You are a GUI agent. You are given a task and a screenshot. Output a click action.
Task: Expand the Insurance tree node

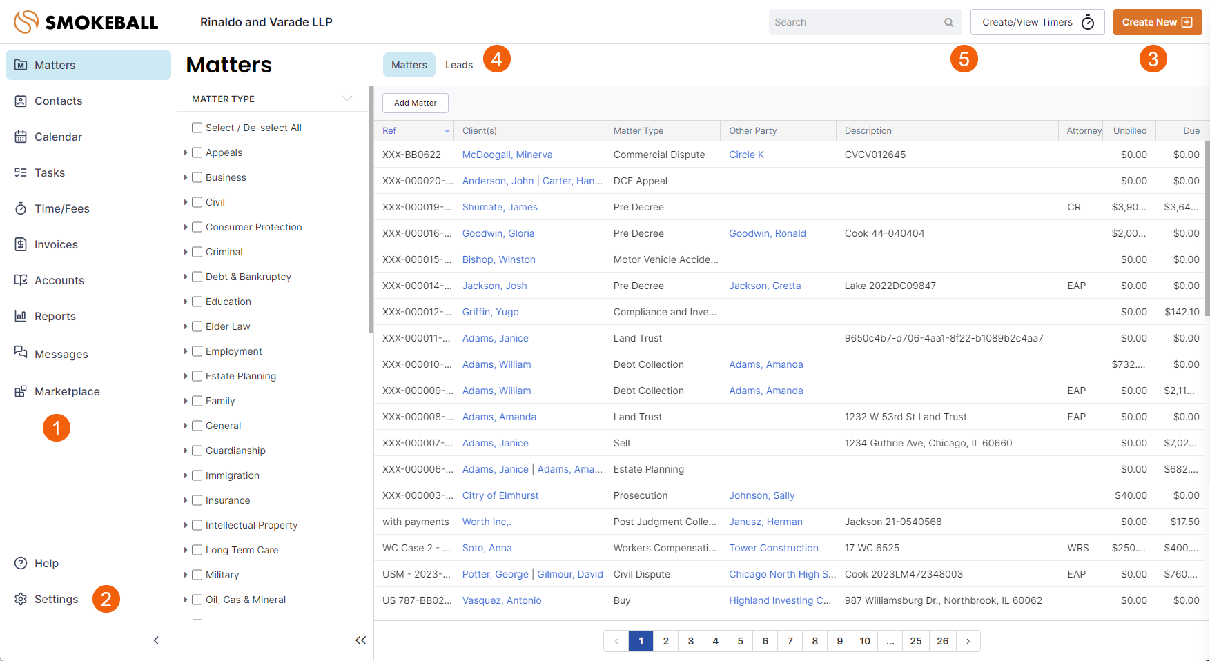[x=186, y=500]
